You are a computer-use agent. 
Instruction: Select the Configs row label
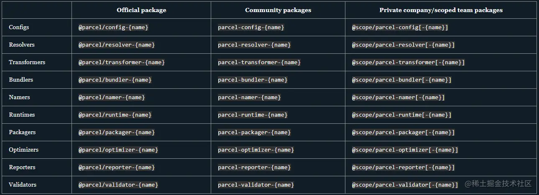click(x=19, y=27)
